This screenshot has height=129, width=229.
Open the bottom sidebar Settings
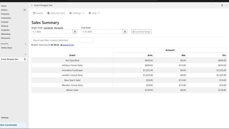[5, 118]
